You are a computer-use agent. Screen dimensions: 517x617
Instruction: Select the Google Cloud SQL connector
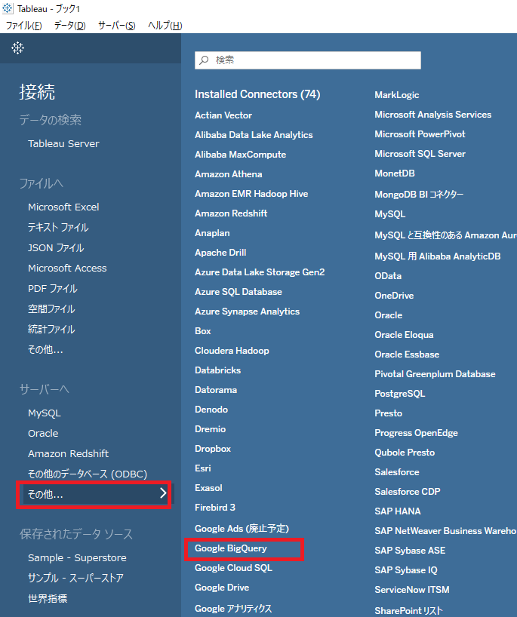click(233, 568)
